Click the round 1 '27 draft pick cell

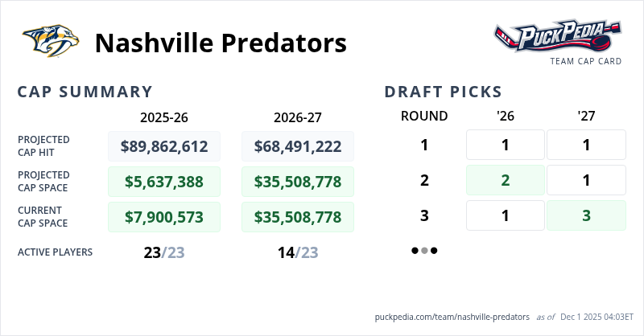tap(586, 145)
